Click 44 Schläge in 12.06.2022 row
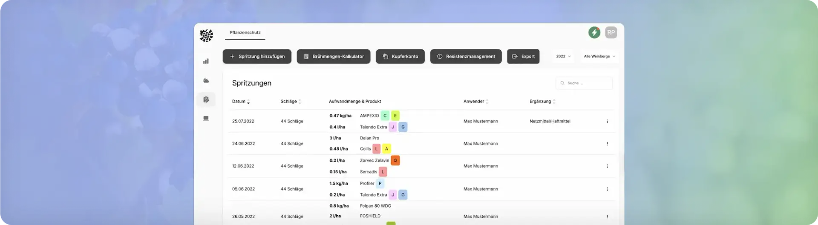This screenshot has width=818, height=225. 292,166
